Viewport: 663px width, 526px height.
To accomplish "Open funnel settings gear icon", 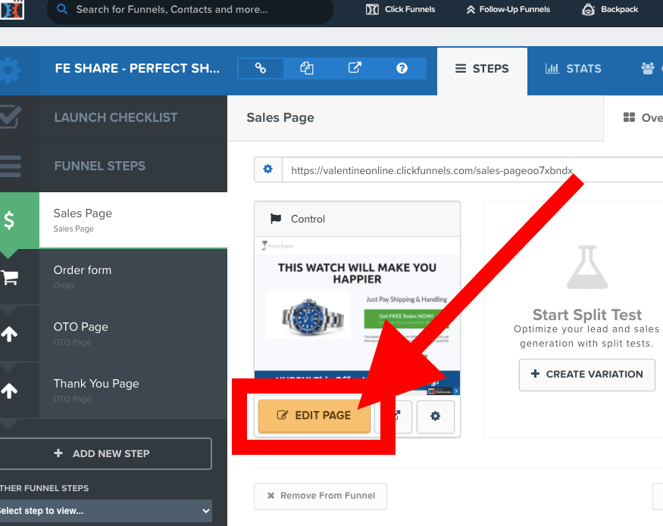I will coord(10,70).
